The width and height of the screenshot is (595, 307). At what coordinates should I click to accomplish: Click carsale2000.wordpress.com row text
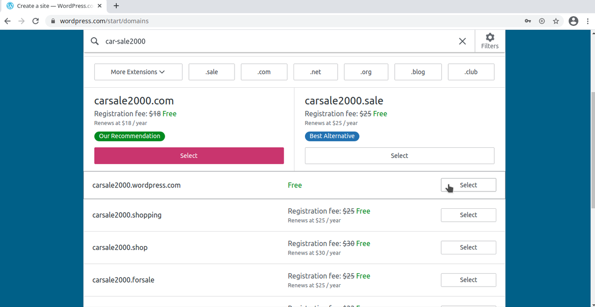(136, 185)
